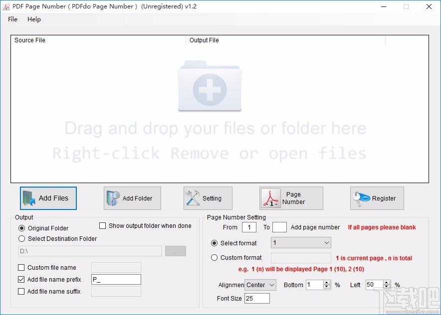Image resolution: width=441 pixels, height=315 pixels.
Task: Uncheck Add file name prefix
Action: 21,279
